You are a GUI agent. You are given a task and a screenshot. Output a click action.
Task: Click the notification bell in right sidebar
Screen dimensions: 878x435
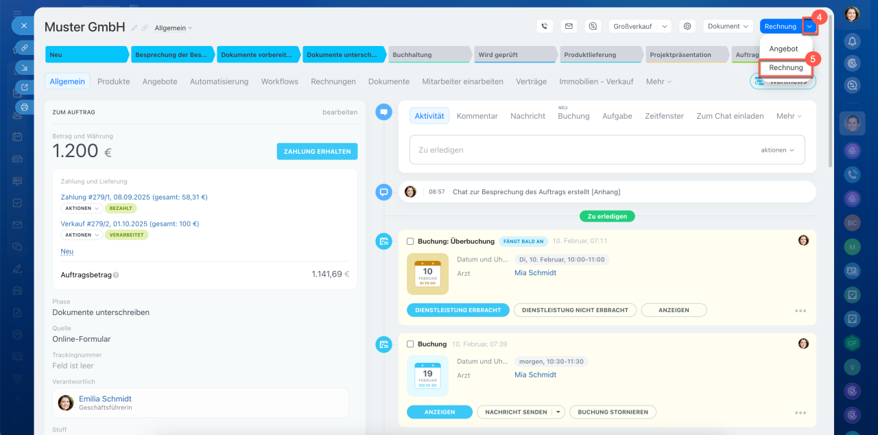coord(852,41)
